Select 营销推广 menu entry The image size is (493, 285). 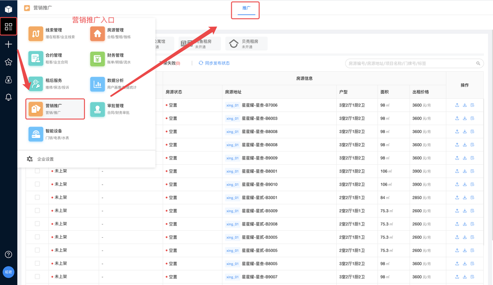click(x=55, y=109)
